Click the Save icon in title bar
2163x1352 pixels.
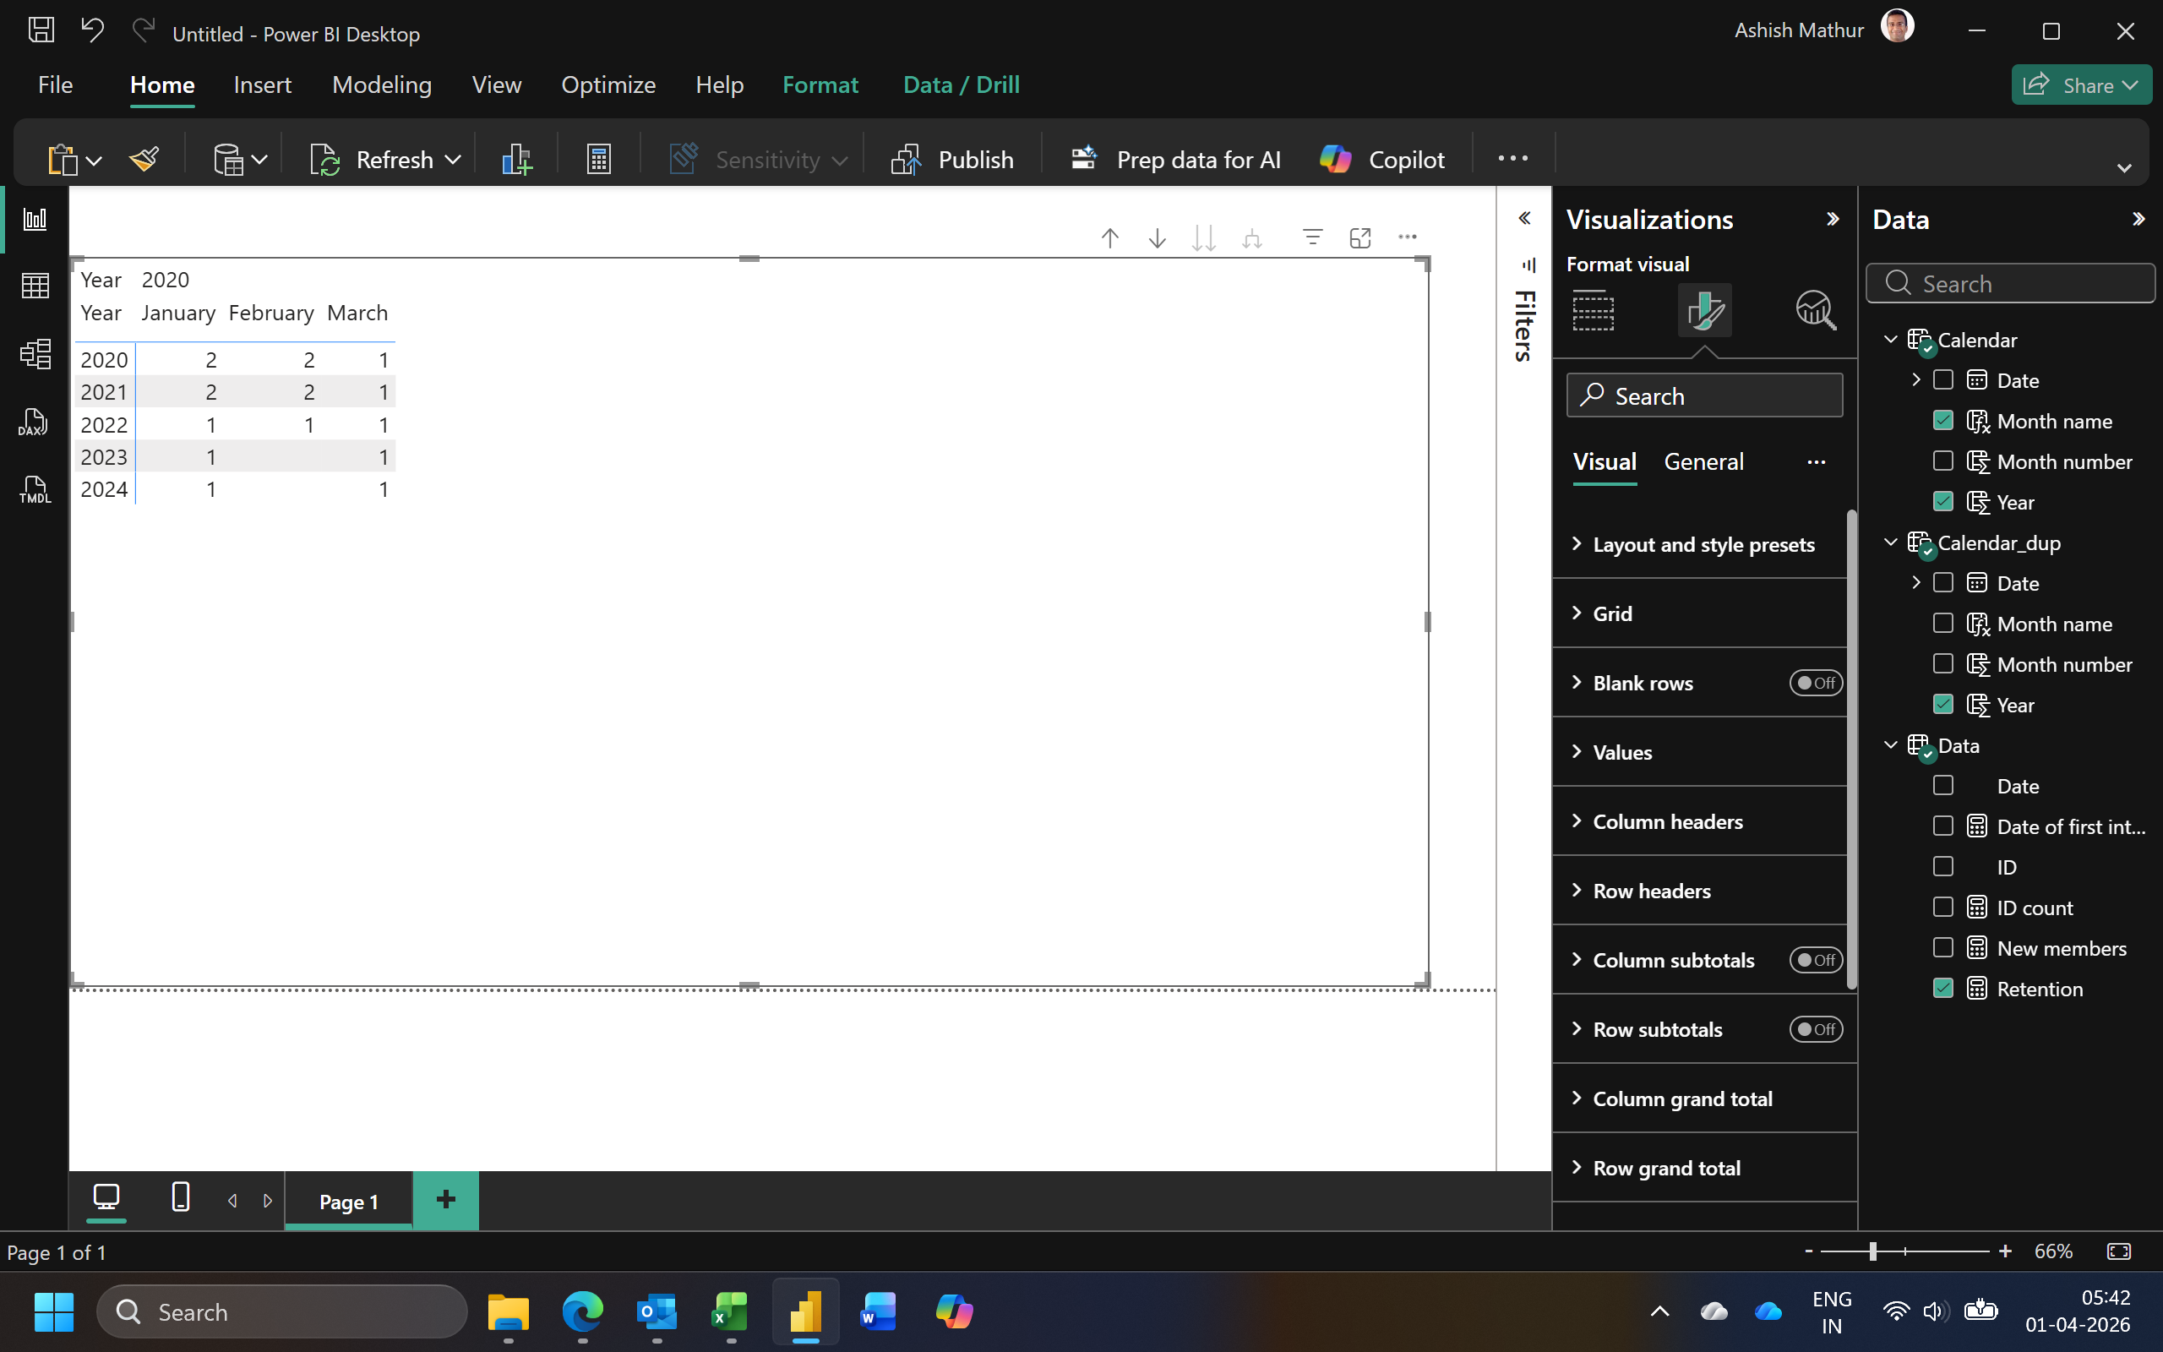pyautogui.click(x=41, y=30)
